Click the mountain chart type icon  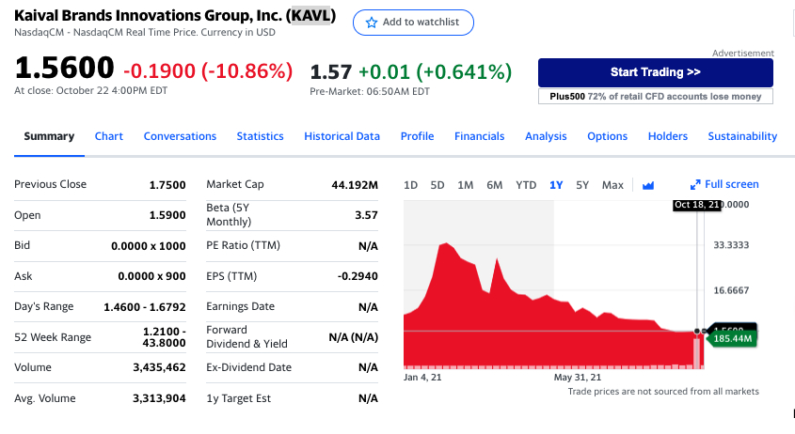tap(648, 185)
